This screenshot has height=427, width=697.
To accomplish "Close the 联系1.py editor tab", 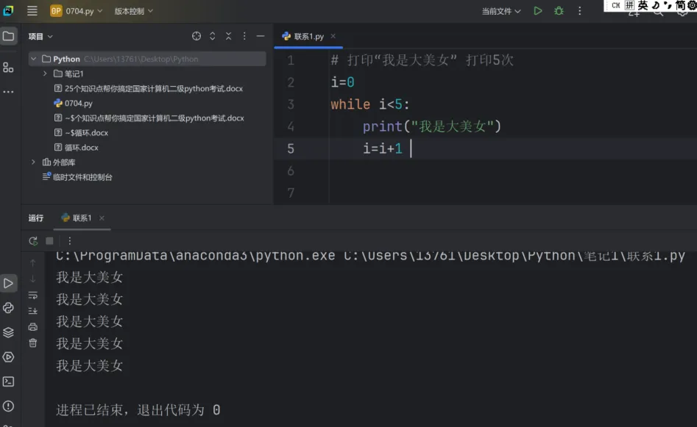I will click(x=333, y=37).
